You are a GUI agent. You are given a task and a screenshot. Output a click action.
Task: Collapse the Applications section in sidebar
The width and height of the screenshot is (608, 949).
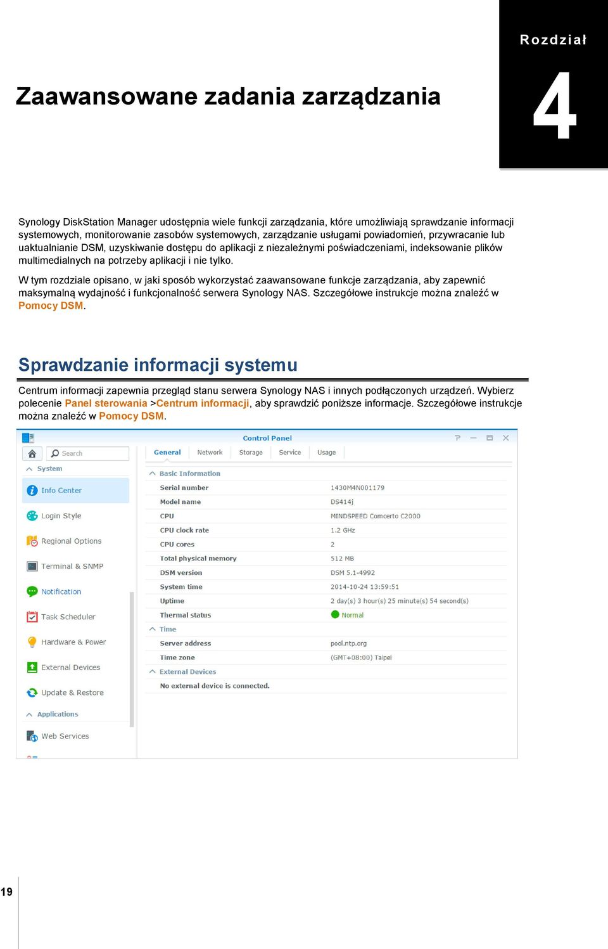pos(29,714)
